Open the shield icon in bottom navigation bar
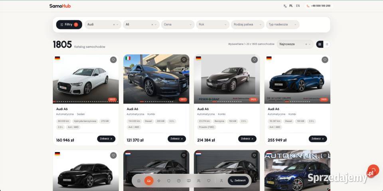 coord(169,181)
